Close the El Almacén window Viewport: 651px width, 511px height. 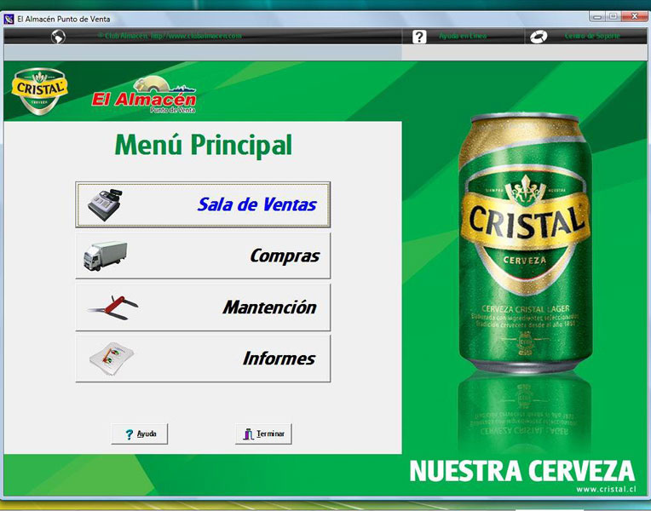click(x=634, y=16)
